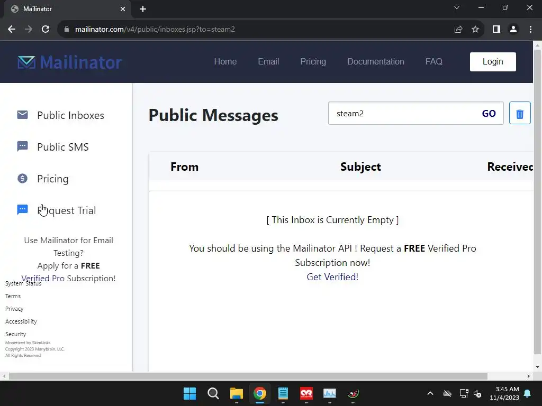This screenshot has height=406, width=542.
Task: Open Pricing in top navigation
Action: pyautogui.click(x=313, y=61)
